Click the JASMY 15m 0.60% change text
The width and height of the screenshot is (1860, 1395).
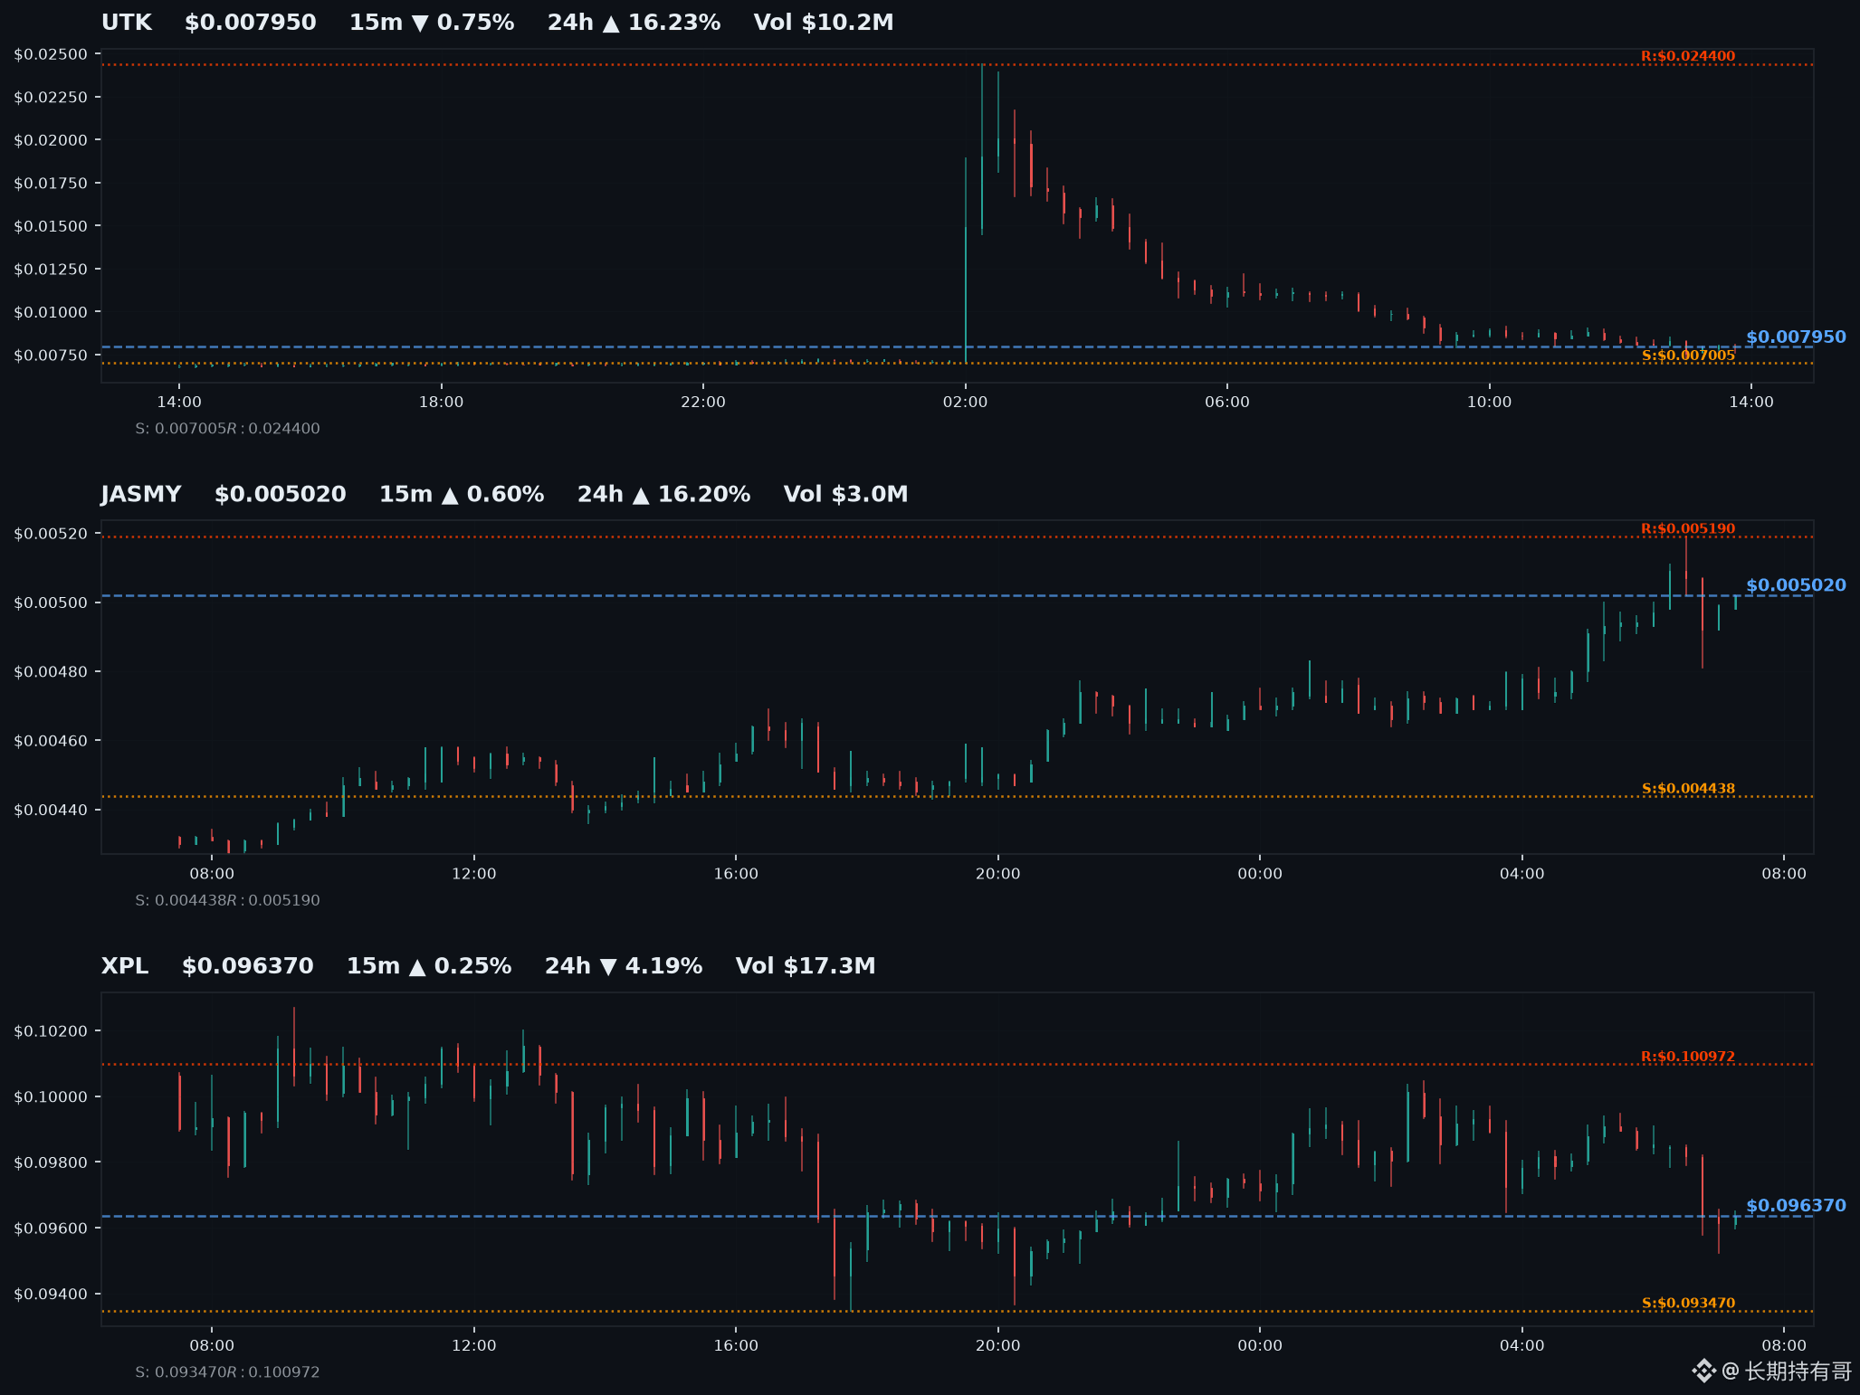(462, 495)
